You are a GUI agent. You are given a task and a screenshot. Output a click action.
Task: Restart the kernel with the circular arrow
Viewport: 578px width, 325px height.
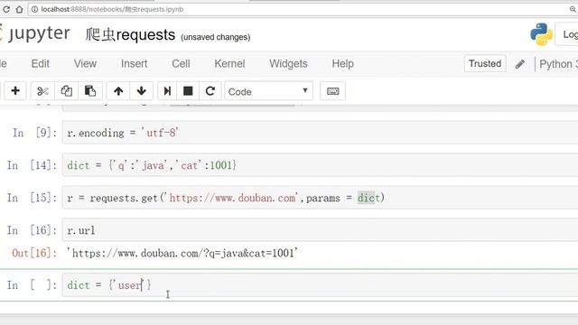coord(210,91)
